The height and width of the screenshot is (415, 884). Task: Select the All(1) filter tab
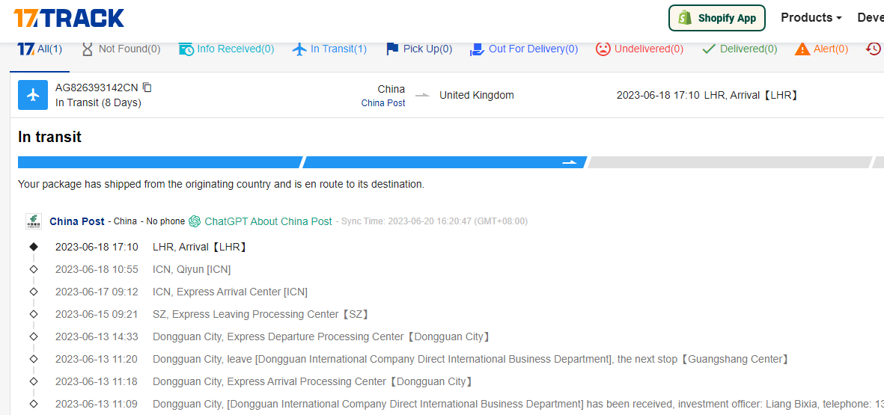40,49
